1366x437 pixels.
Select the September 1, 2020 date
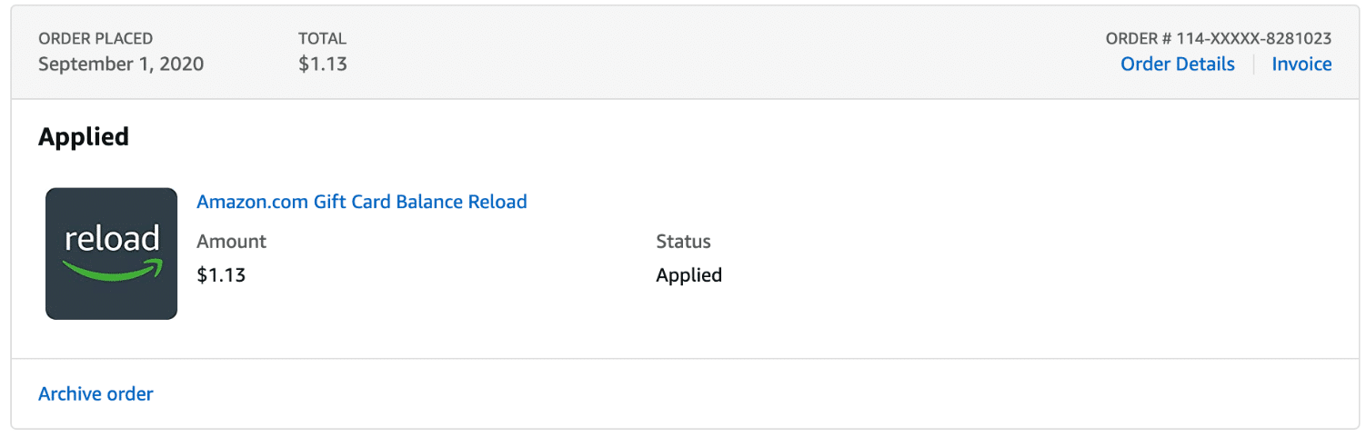click(121, 65)
